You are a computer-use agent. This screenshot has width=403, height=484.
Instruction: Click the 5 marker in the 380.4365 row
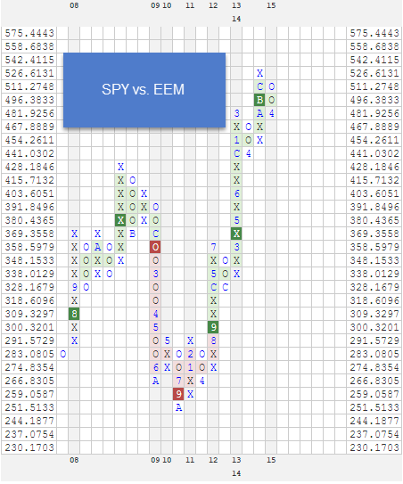point(236,220)
